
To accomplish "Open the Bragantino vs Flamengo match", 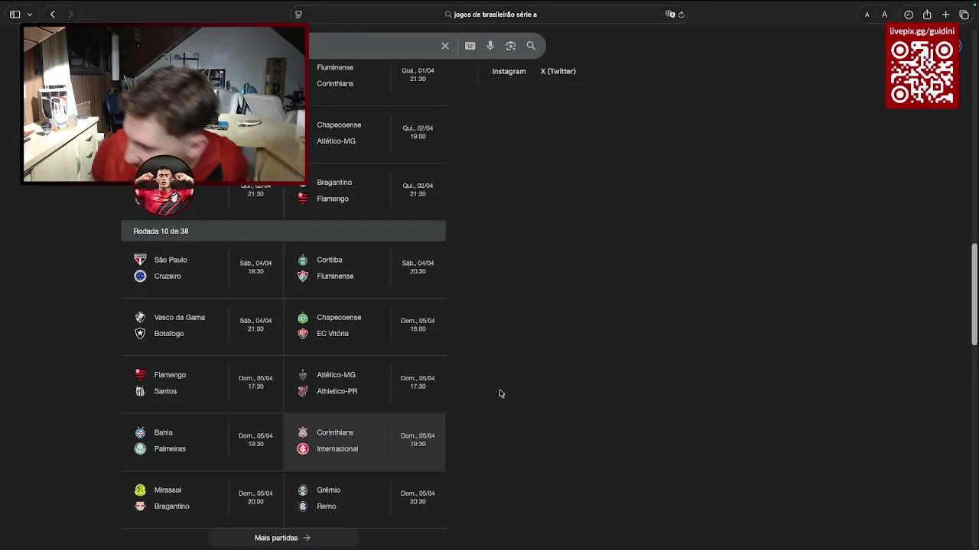I will click(365, 191).
